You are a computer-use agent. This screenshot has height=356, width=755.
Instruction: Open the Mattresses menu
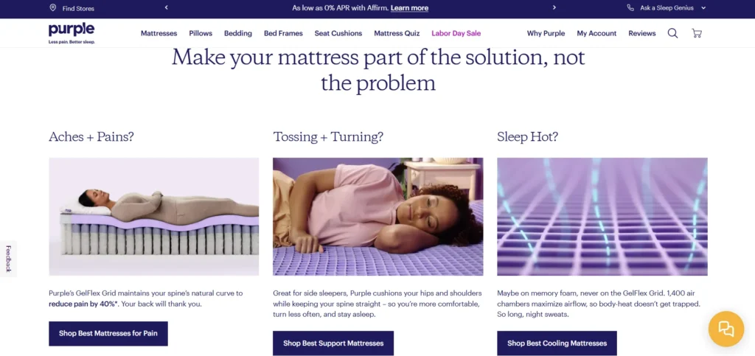(159, 33)
